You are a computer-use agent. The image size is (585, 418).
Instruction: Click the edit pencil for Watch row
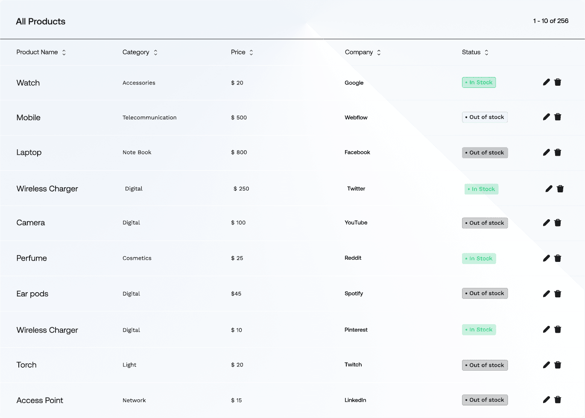click(546, 82)
